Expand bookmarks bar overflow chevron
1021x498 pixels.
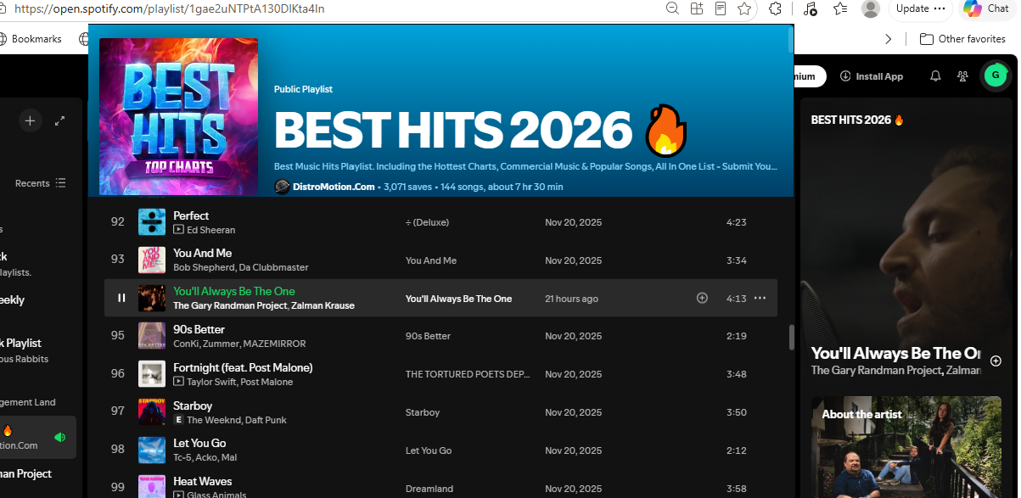coord(889,39)
